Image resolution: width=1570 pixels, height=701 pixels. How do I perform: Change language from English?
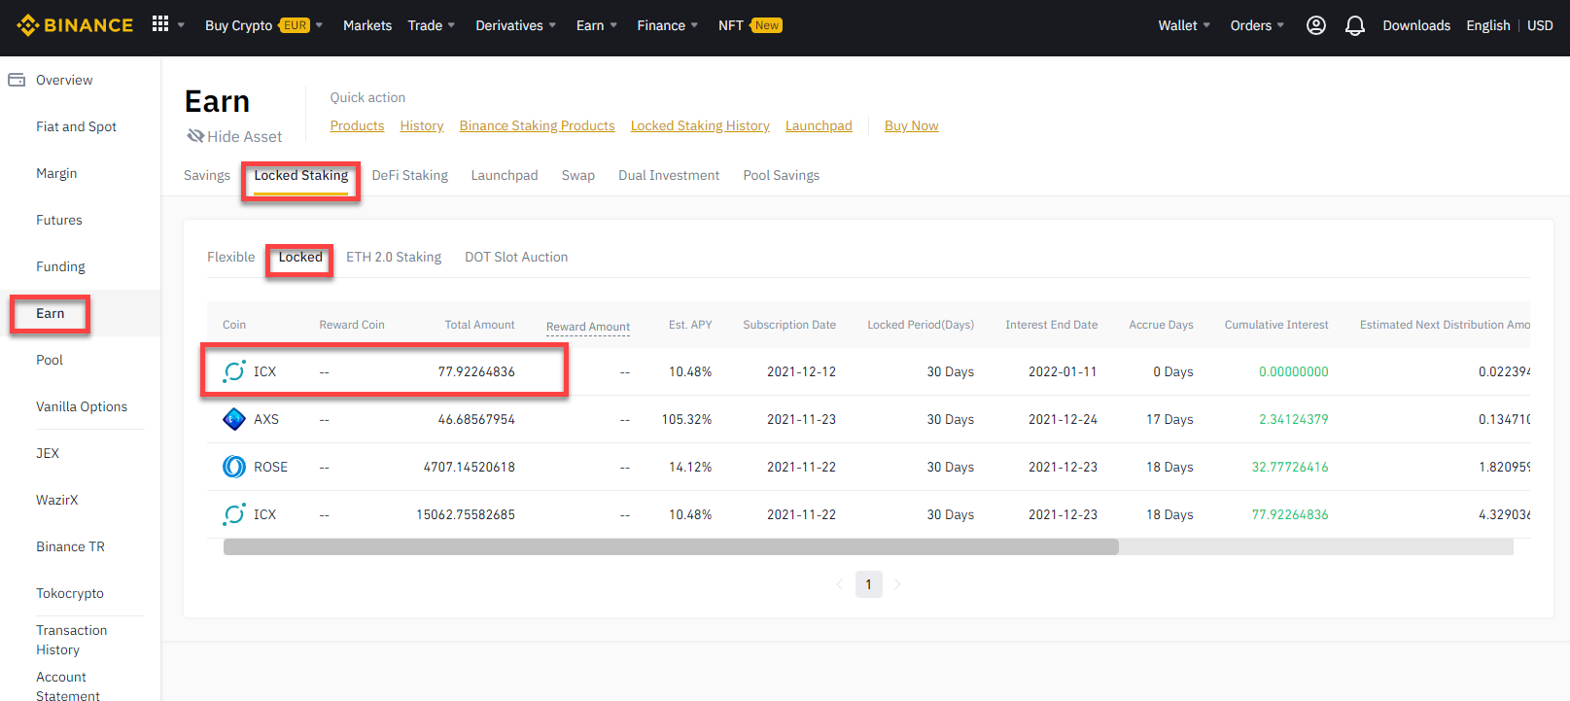point(1488,25)
